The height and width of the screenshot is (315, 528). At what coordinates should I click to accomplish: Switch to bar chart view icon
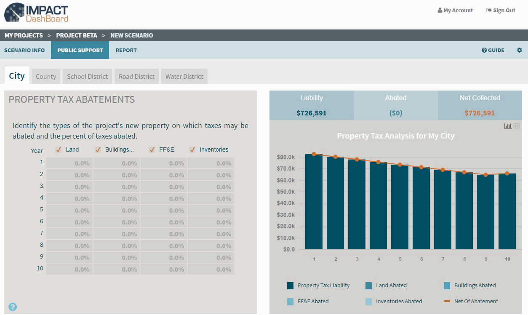(x=508, y=126)
